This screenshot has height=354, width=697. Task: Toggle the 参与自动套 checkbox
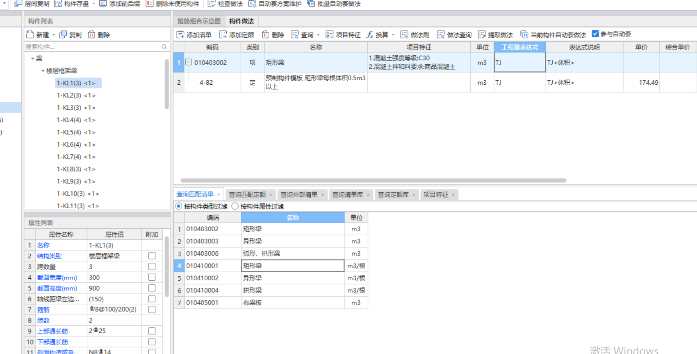click(x=595, y=34)
